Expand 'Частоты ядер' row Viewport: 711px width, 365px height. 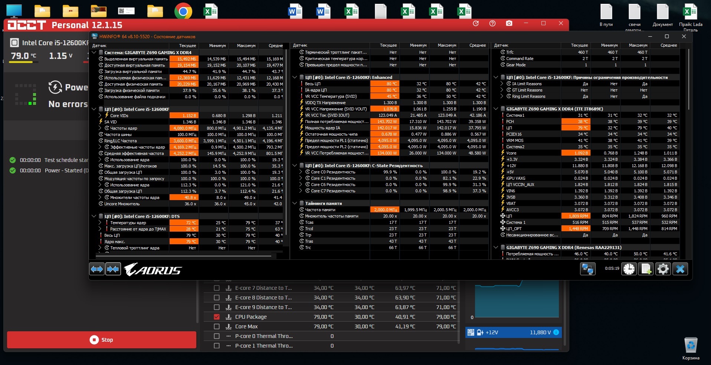pyautogui.click(x=100, y=128)
